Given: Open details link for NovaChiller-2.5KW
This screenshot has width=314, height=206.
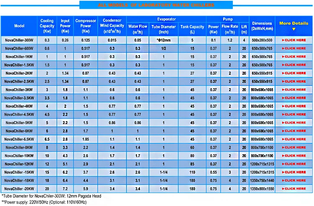Looking at the screenshot, I should tap(294, 81).
